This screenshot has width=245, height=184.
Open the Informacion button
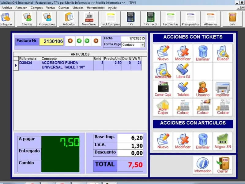coord(203,165)
